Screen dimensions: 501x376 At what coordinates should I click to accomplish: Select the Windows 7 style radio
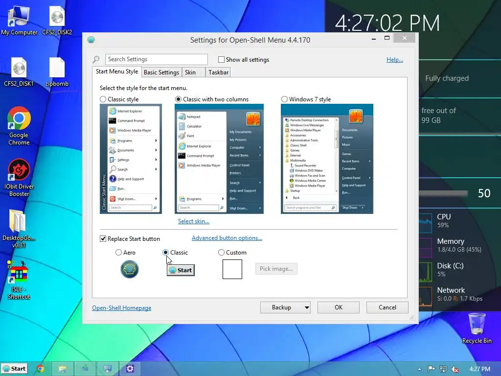point(284,99)
